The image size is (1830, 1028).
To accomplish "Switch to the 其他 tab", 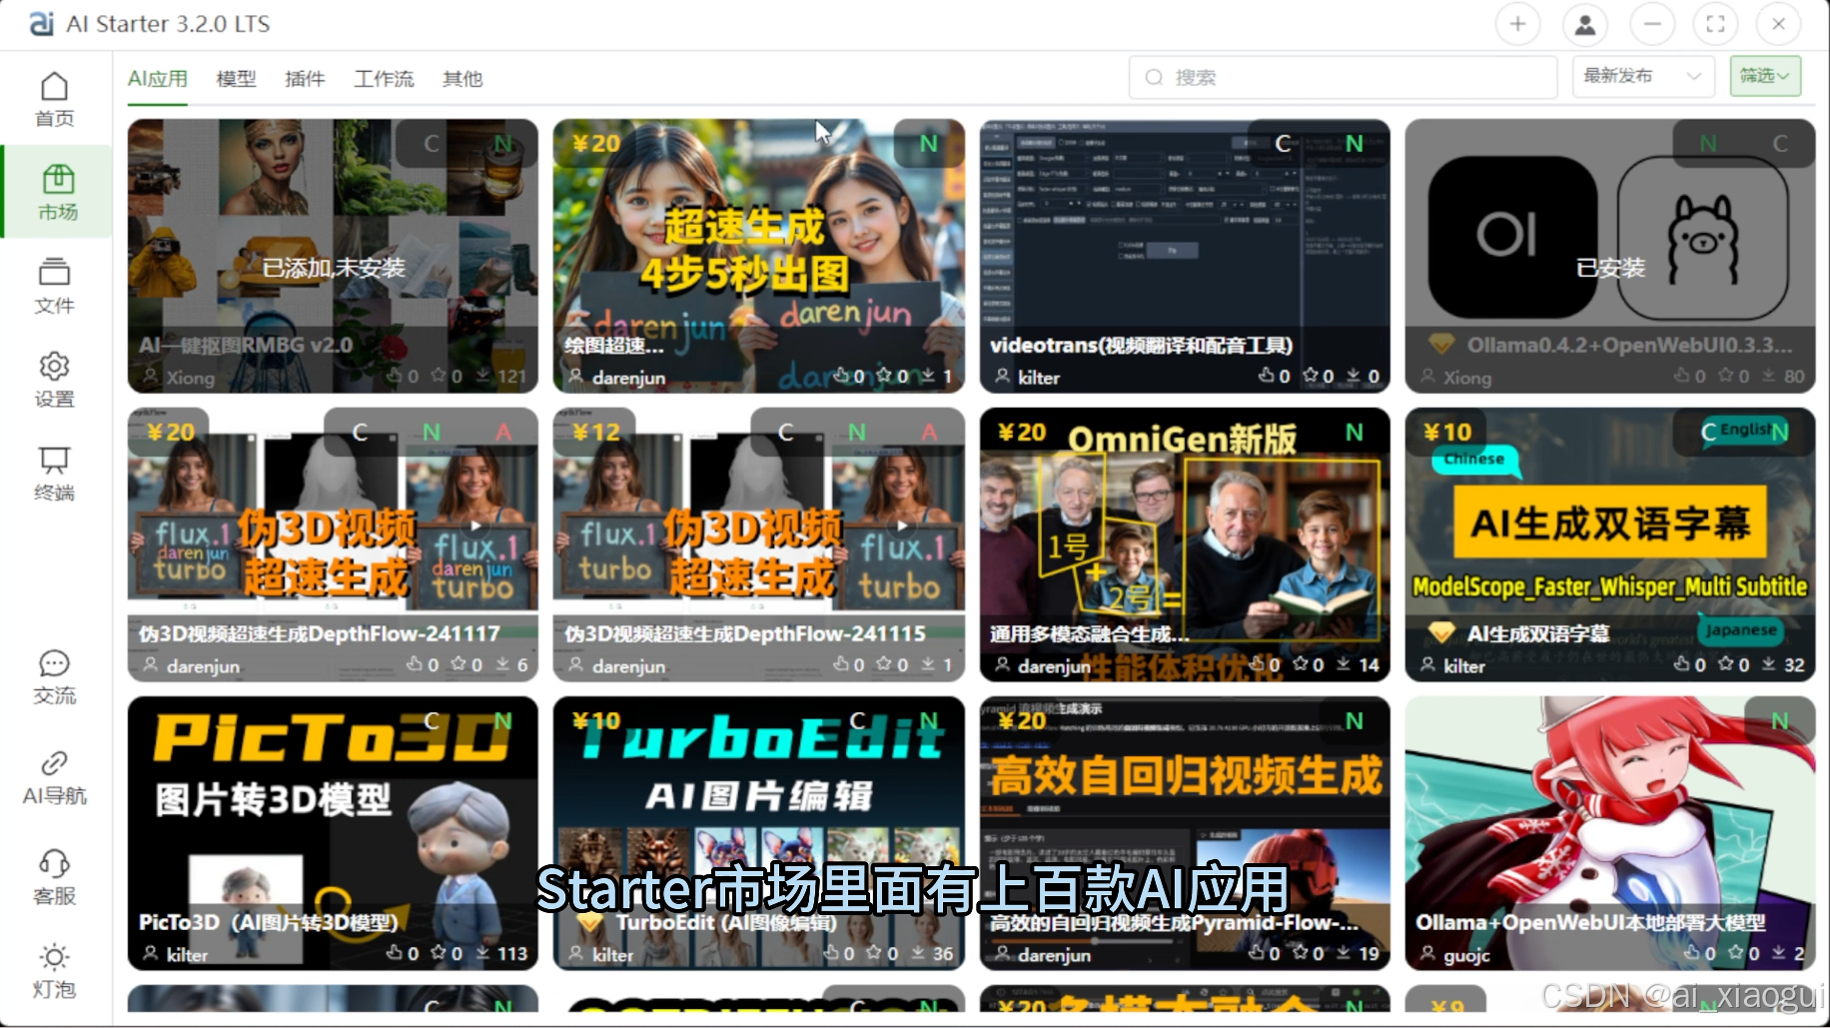I will pyautogui.click(x=462, y=78).
